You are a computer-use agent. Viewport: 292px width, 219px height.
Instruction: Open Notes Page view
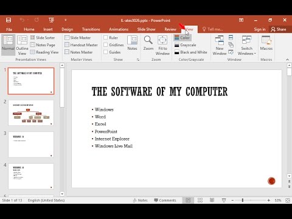(x=43, y=45)
